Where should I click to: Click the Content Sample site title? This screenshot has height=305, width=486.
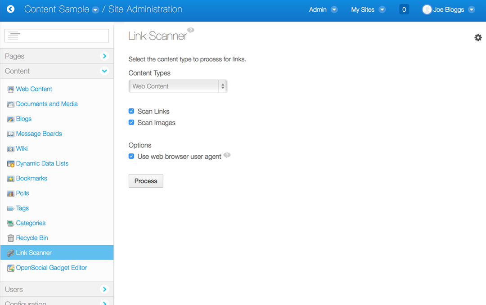(57, 9)
